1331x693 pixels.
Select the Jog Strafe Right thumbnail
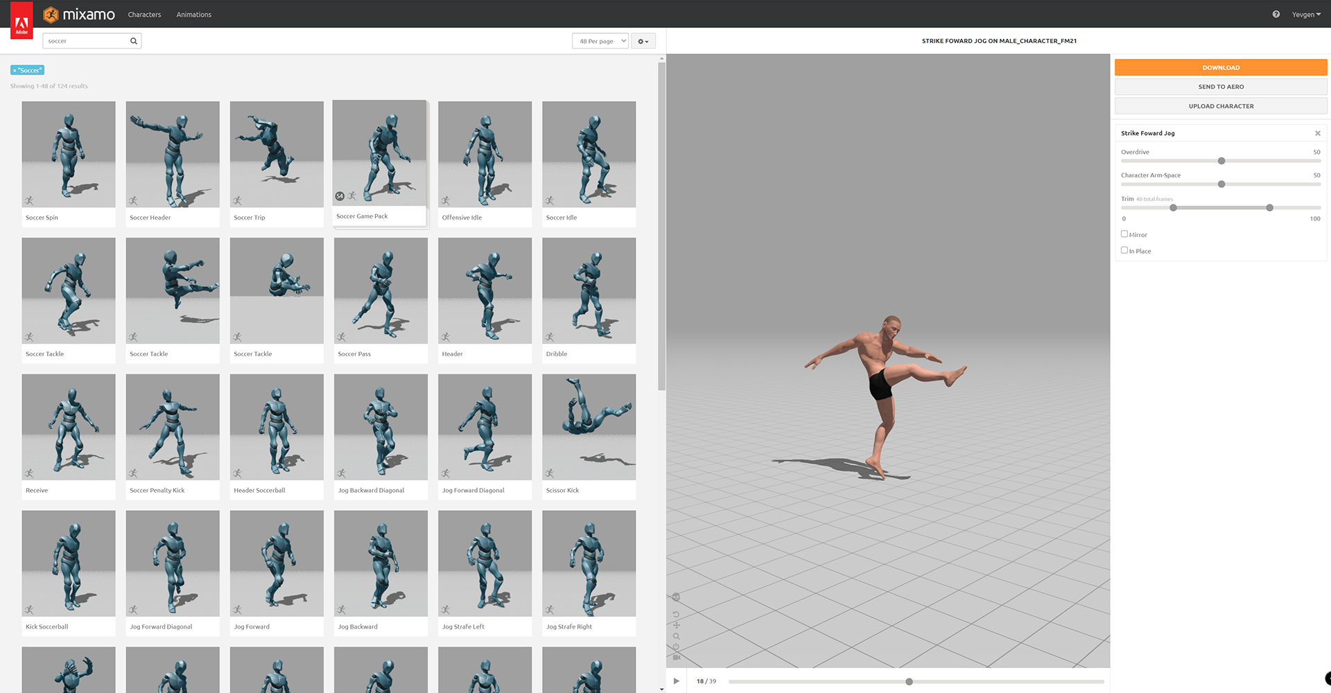(589, 563)
